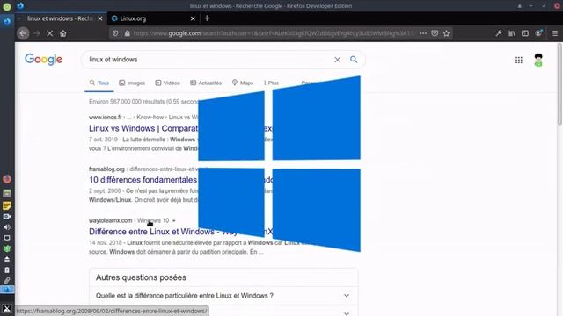Bookmark this page with the star icon

point(446,33)
